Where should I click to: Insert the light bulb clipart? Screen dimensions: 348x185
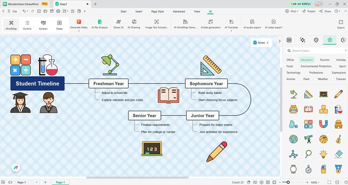[x=323, y=154]
